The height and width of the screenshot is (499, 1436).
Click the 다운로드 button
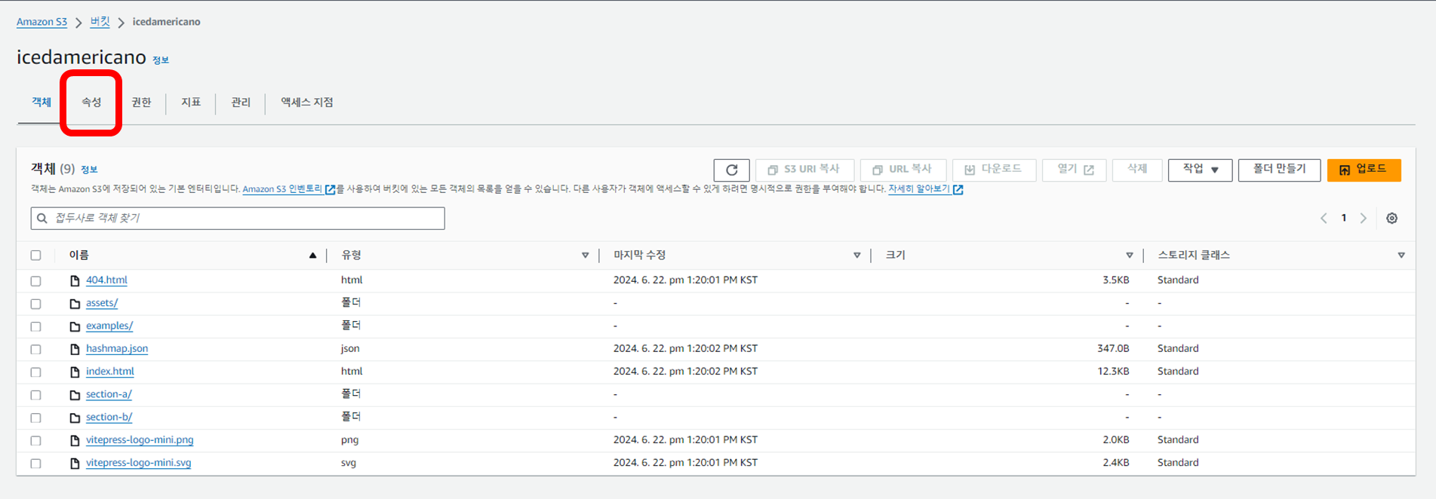(994, 170)
